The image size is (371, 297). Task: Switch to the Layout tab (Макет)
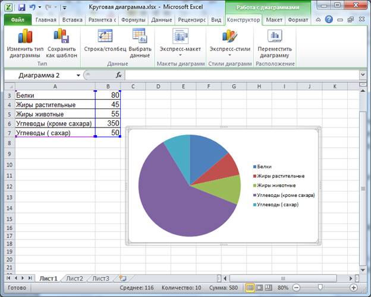274,20
